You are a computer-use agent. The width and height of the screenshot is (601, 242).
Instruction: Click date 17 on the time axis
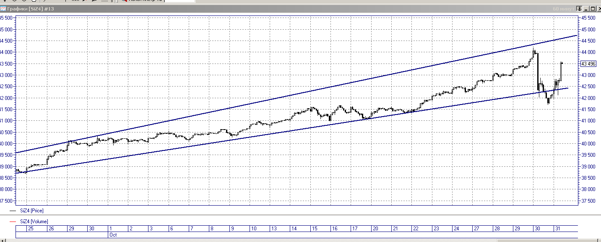355,229
